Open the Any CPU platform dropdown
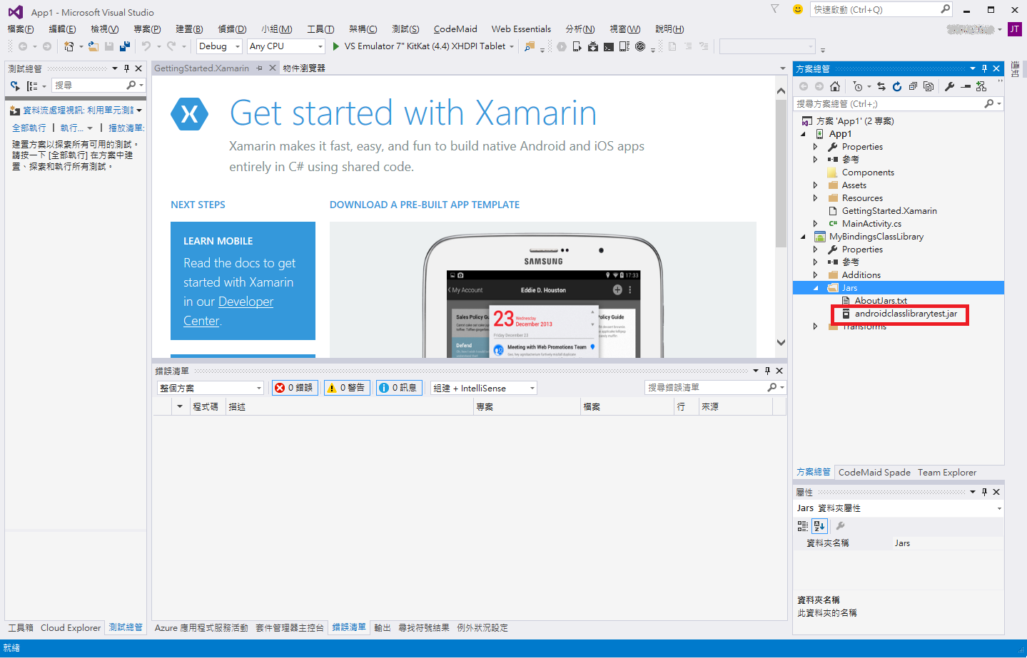1027x658 pixels. point(286,46)
